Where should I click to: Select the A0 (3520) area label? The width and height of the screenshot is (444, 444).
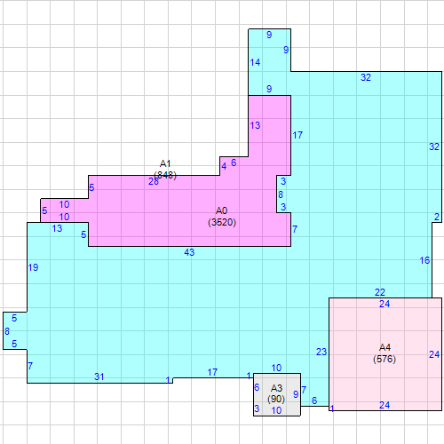(222, 217)
